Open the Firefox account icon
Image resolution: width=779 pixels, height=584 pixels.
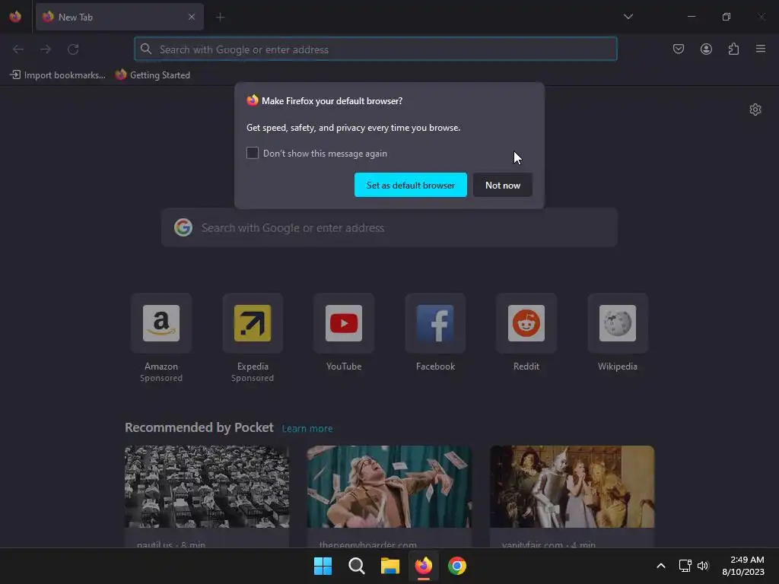point(706,49)
